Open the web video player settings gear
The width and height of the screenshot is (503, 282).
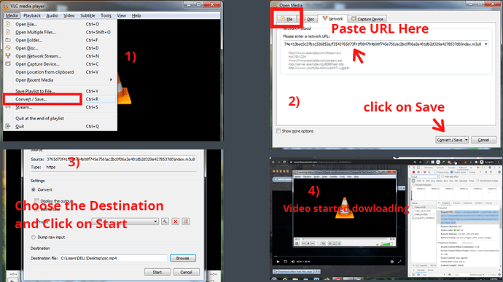point(392,262)
